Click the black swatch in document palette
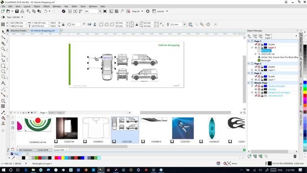 [24, 158]
